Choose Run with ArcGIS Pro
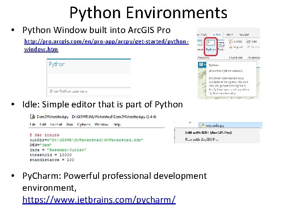 (202, 140)
